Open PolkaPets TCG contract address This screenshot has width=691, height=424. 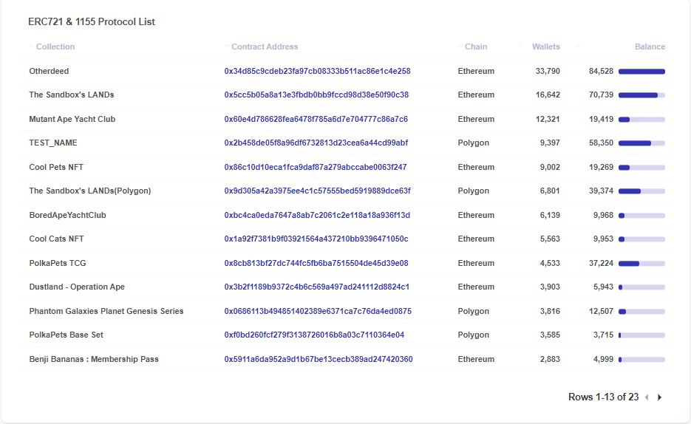point(316,263)
